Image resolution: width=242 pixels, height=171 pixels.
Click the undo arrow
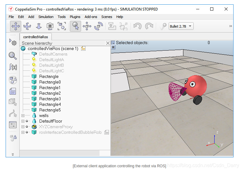click(137, 26)
